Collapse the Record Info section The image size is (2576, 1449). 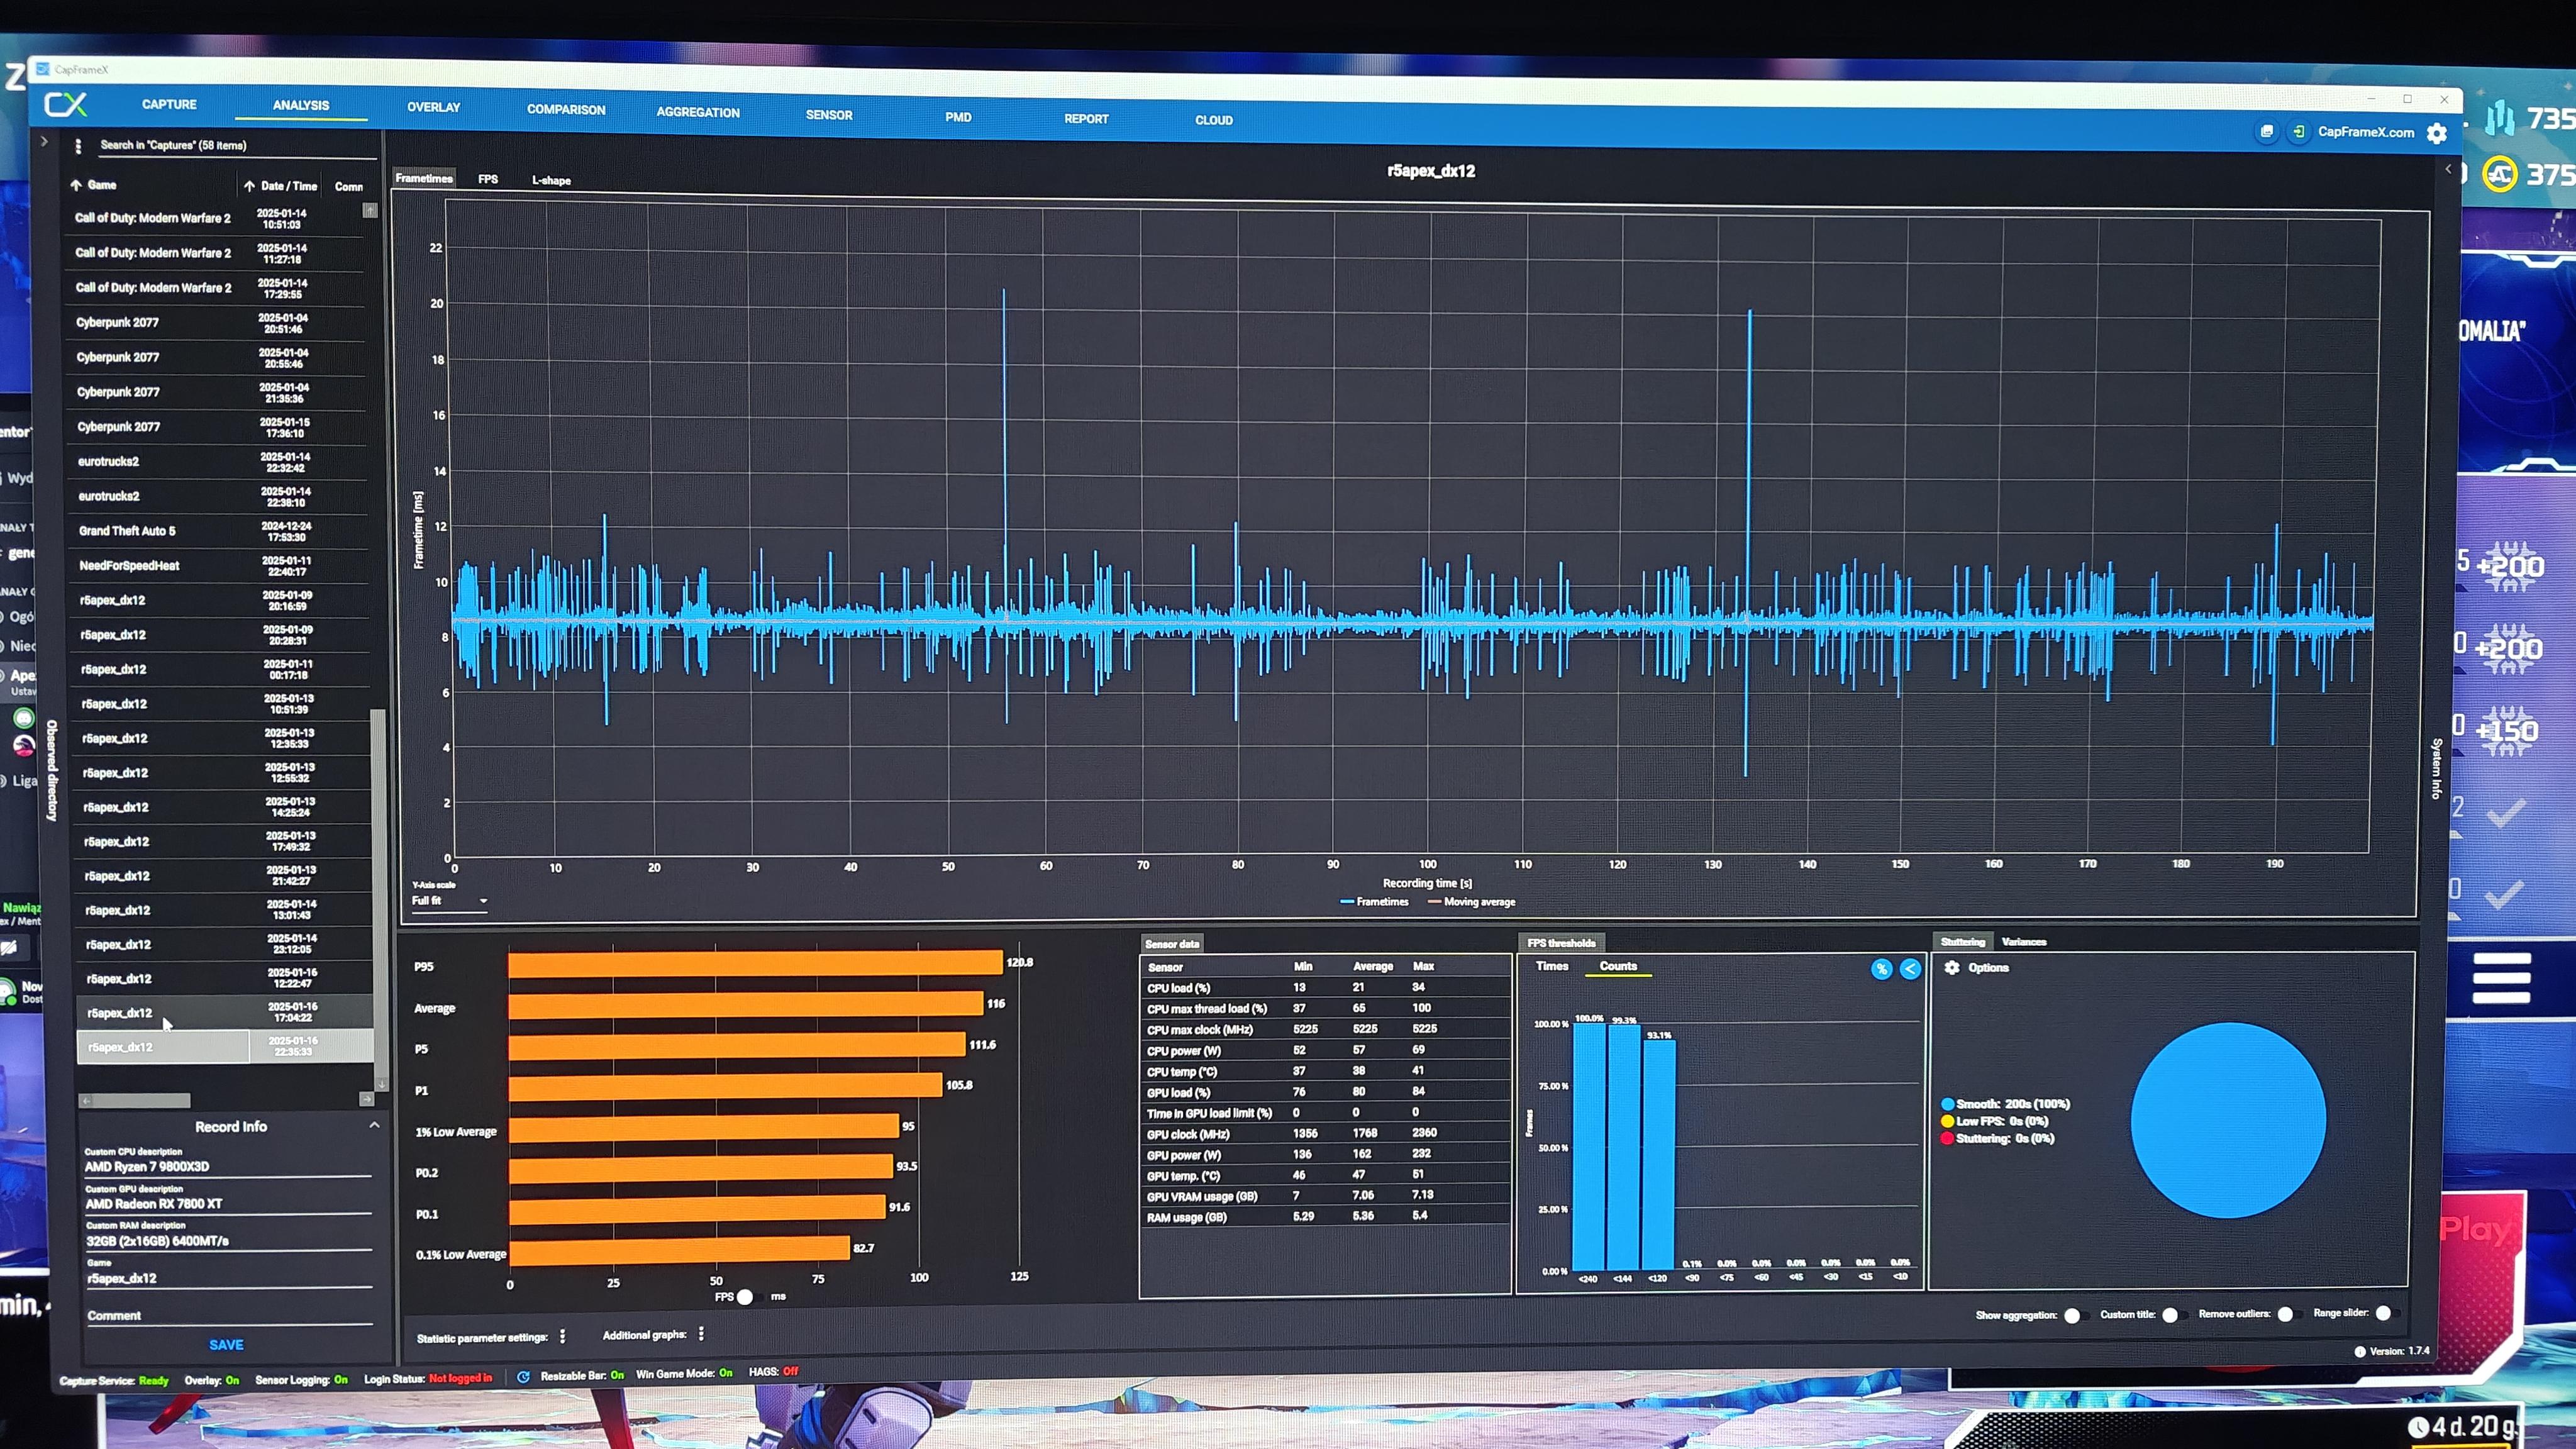[374, 1125]
